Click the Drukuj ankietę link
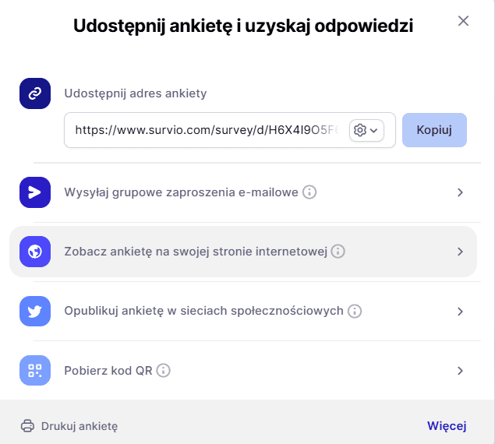Viewport: 495px width, 444px height. point(79,426)
